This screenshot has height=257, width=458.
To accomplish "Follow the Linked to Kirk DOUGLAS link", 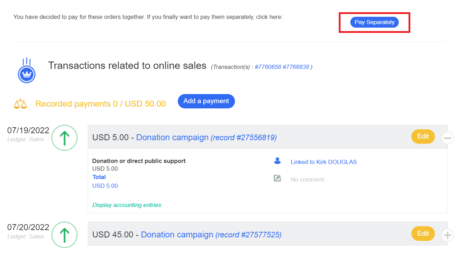I will pos(323,162).
